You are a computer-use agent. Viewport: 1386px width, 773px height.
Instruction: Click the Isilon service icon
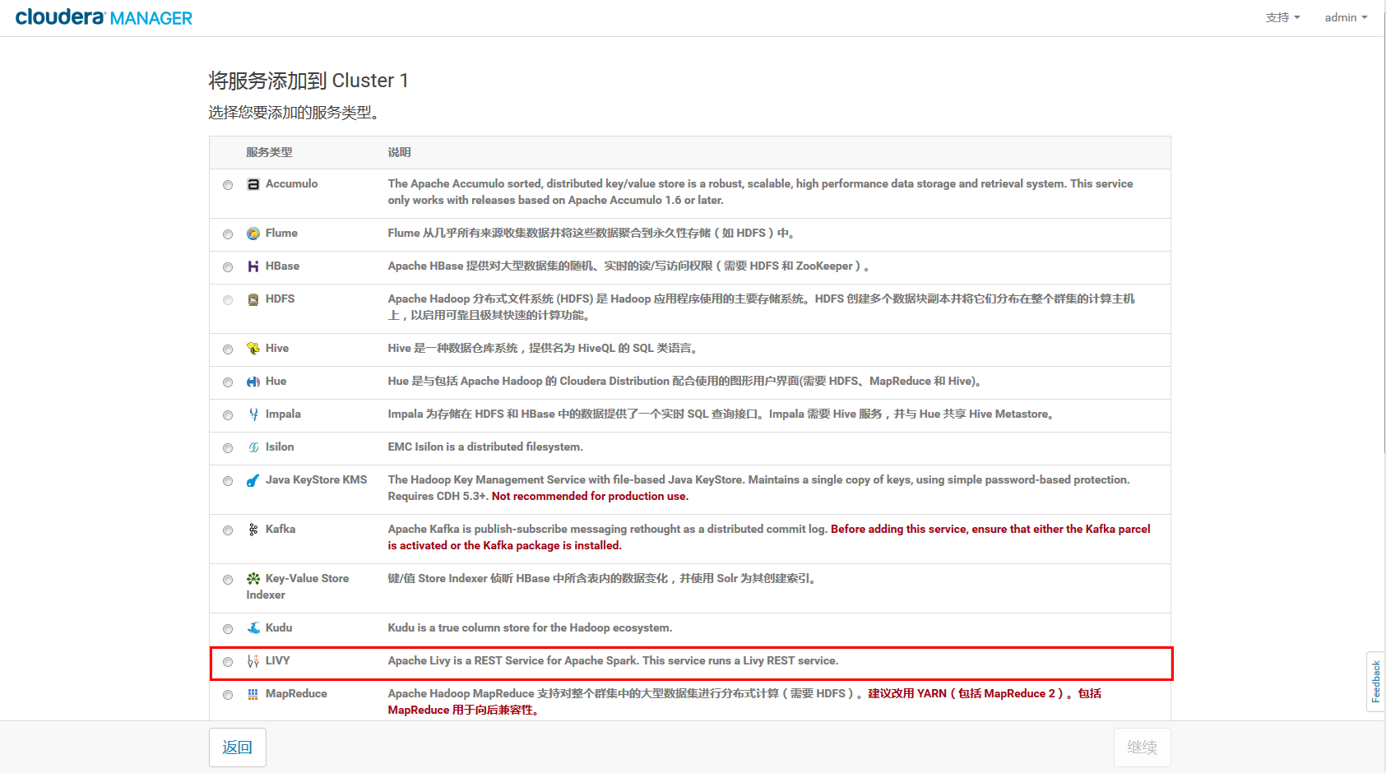tap(253, 447)
